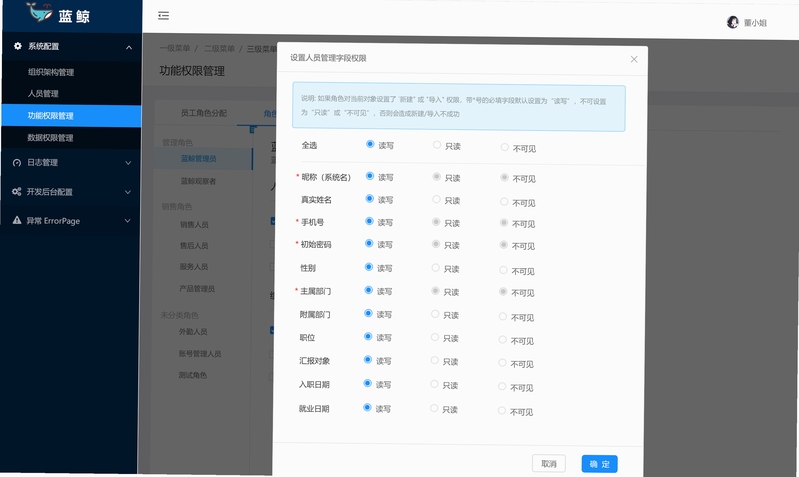Set 附属部门 to 只读
The width and height of the screenshot is (799, 477).
click(435, 314)
